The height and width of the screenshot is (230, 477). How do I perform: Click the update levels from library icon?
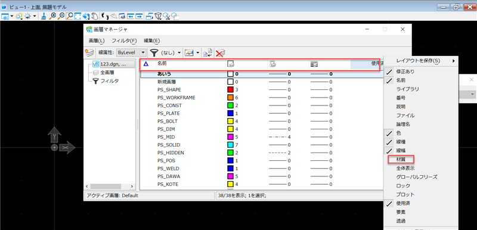[207, 53]
